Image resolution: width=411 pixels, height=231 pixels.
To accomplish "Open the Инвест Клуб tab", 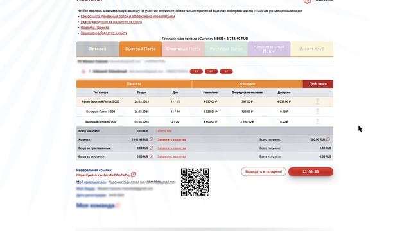I will click(x=311, y=49).
